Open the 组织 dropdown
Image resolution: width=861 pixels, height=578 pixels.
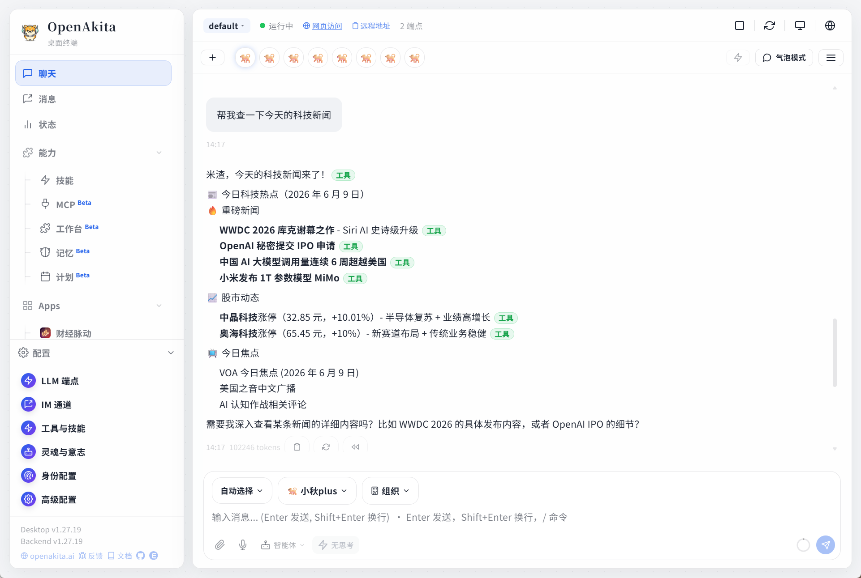click(390, 491)
